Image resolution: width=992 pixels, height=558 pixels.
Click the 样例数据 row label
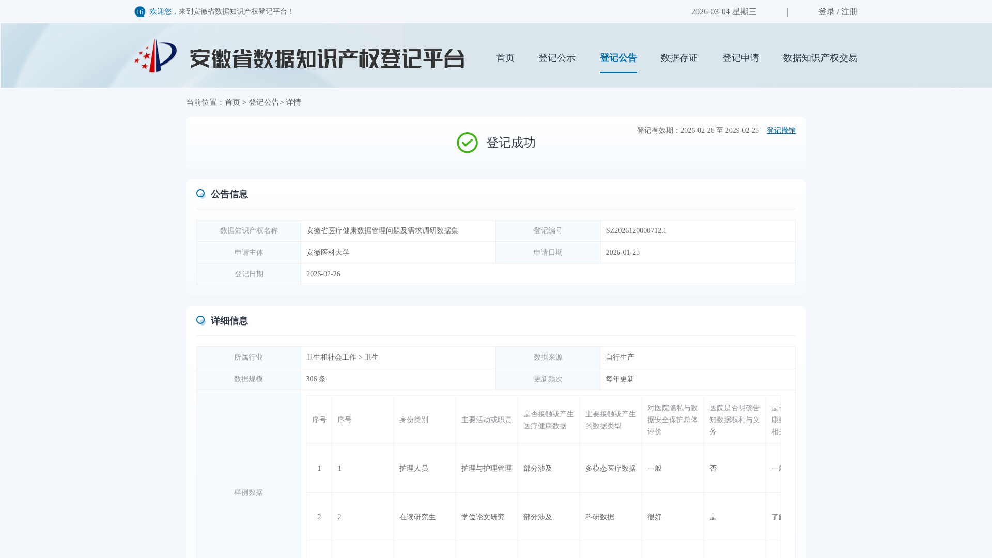pyautogui.click(x=248, y=493)
